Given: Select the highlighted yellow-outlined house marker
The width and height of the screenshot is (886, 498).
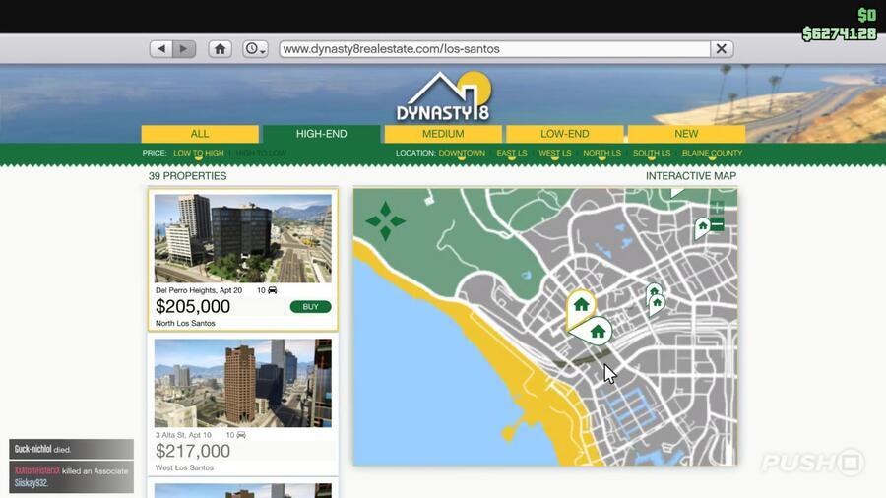Looking at the screenshot, I should click(x=580, y=307).
